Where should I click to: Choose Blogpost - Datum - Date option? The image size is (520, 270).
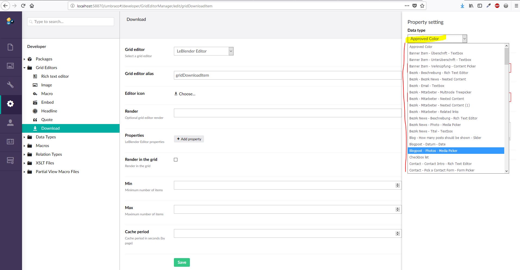[456, 144]
